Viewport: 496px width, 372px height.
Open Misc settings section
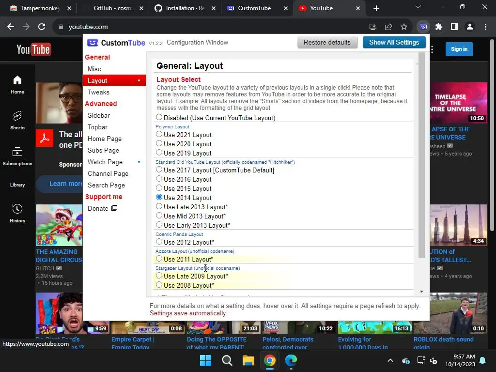click(114, 69)
